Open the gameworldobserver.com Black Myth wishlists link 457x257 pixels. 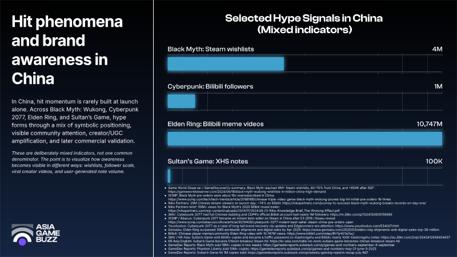247,192
